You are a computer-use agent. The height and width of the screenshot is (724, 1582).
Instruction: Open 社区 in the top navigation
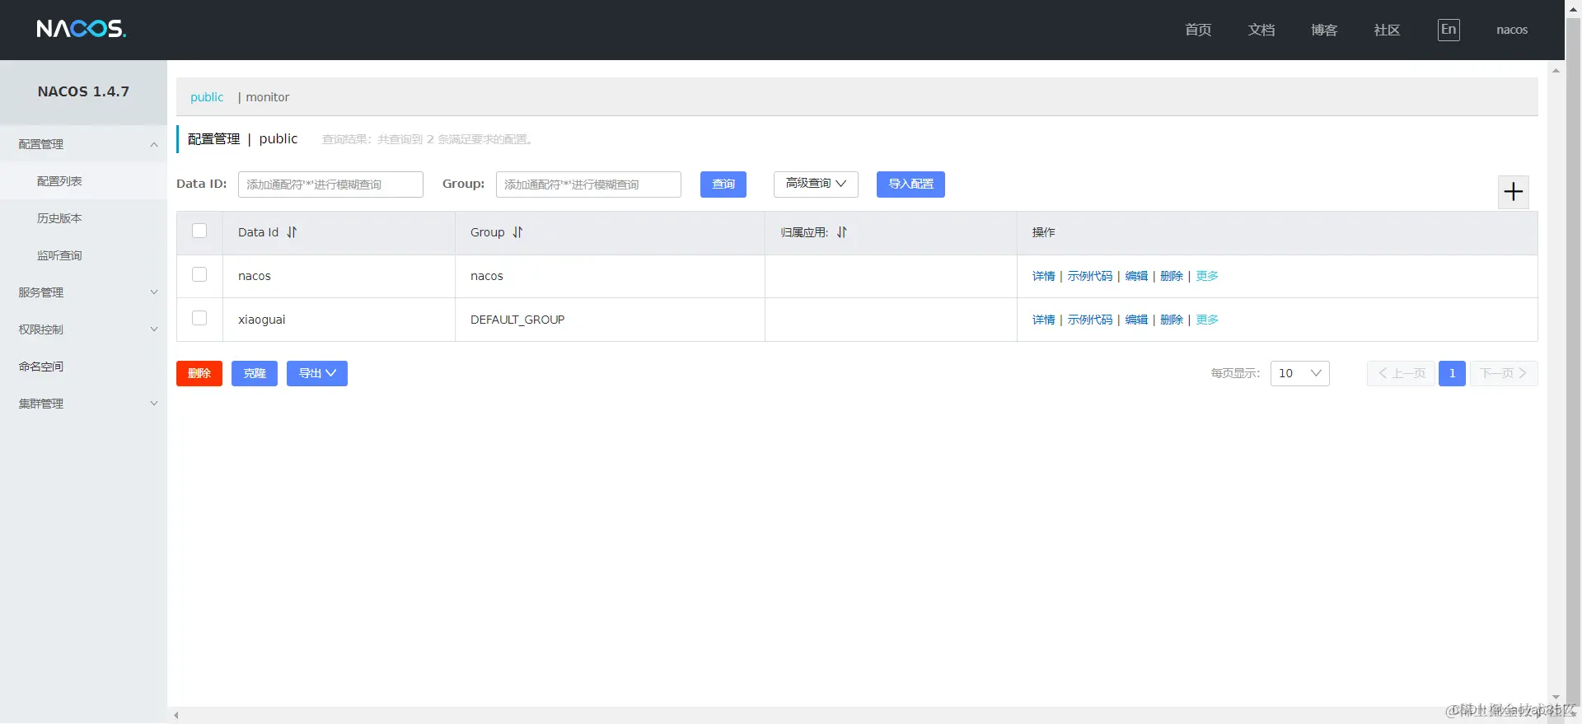click(1387, 30)
